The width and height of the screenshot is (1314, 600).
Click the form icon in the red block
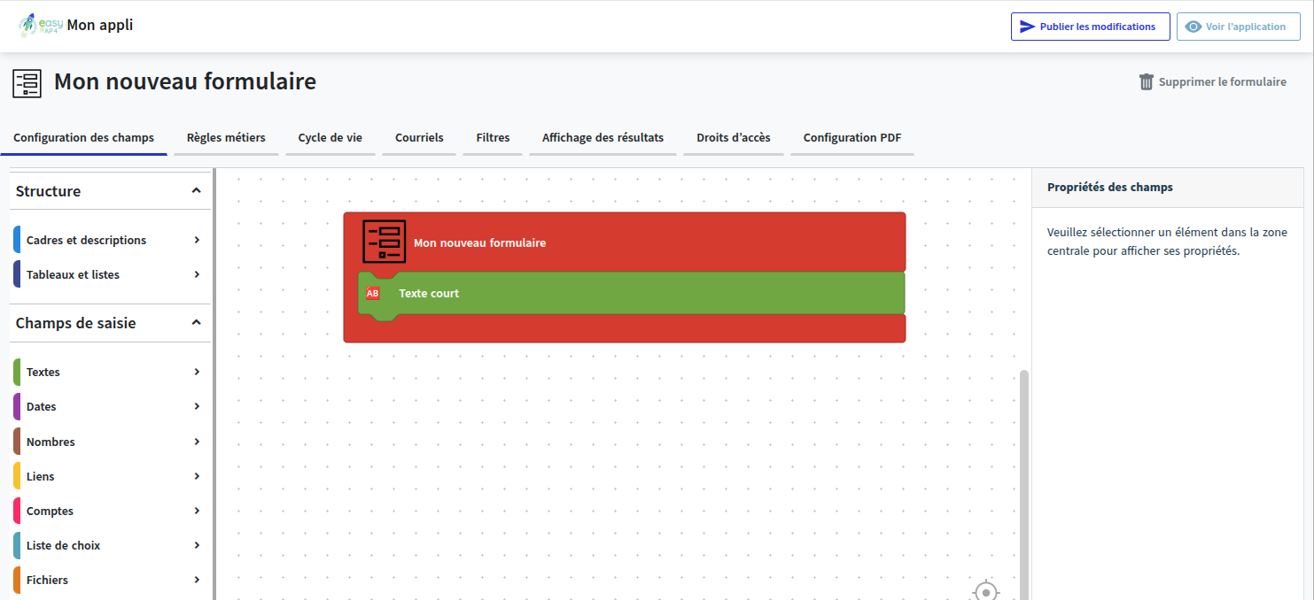(384, 242)
